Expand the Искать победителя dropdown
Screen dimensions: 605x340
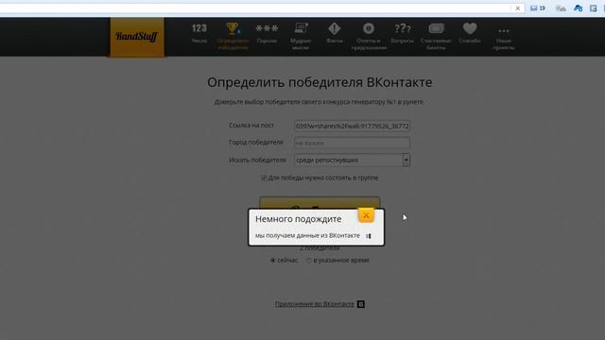406,160
